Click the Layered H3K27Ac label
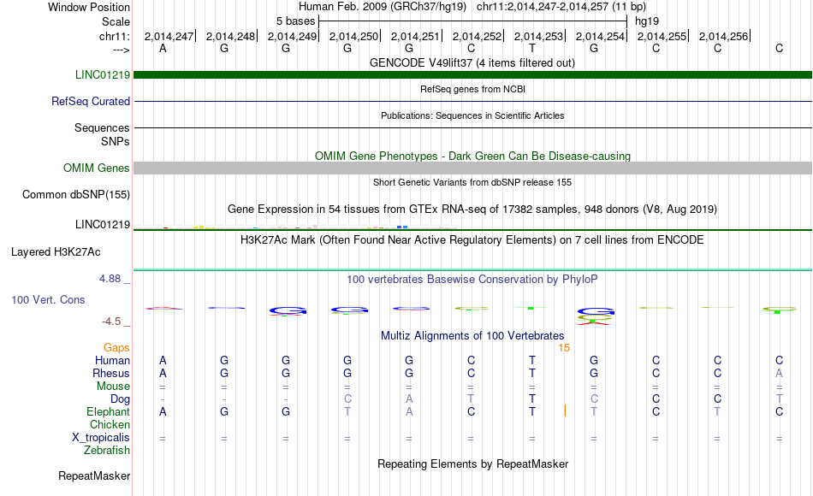This screenshot has height=496, width=813. coord(56,252)
